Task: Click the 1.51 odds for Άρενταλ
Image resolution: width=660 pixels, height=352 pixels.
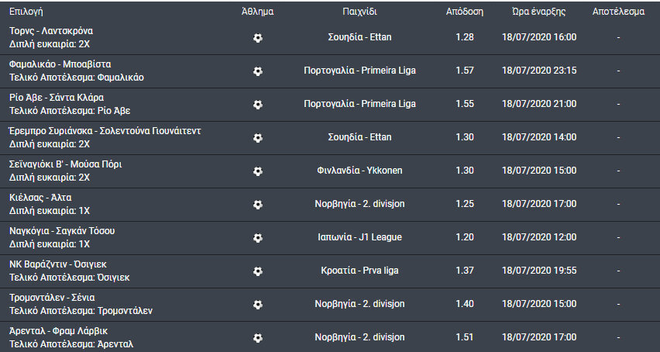Action: click(x=465, y=337)
